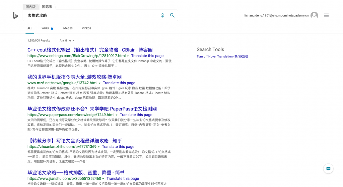Open 毕业论文格式修改 PaperPass result
The width and height of the screenshot is (343, 187).
point(92,109)
